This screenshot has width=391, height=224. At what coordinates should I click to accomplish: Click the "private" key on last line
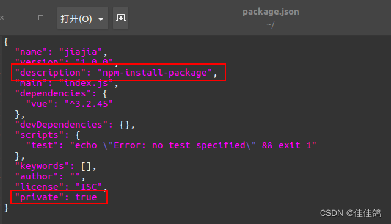coord(39,197)
